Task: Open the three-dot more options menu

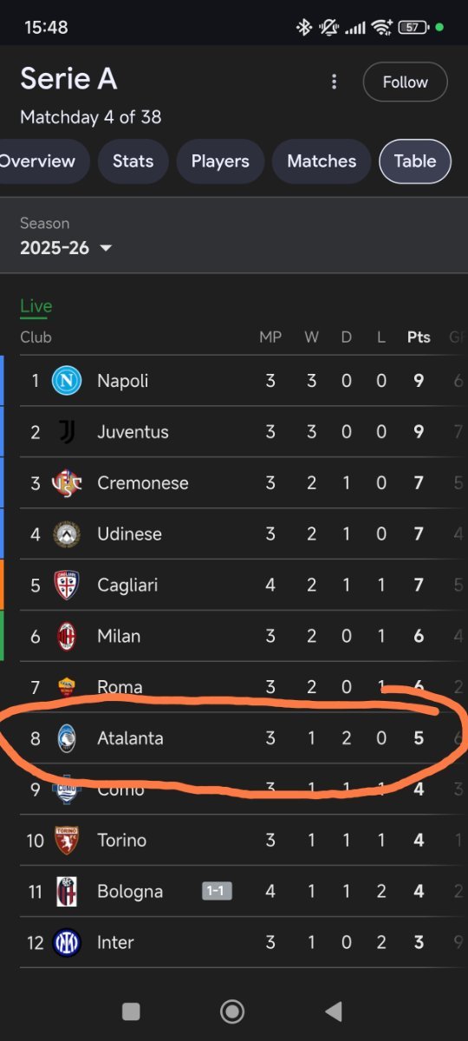Action: tap(334, 82)
